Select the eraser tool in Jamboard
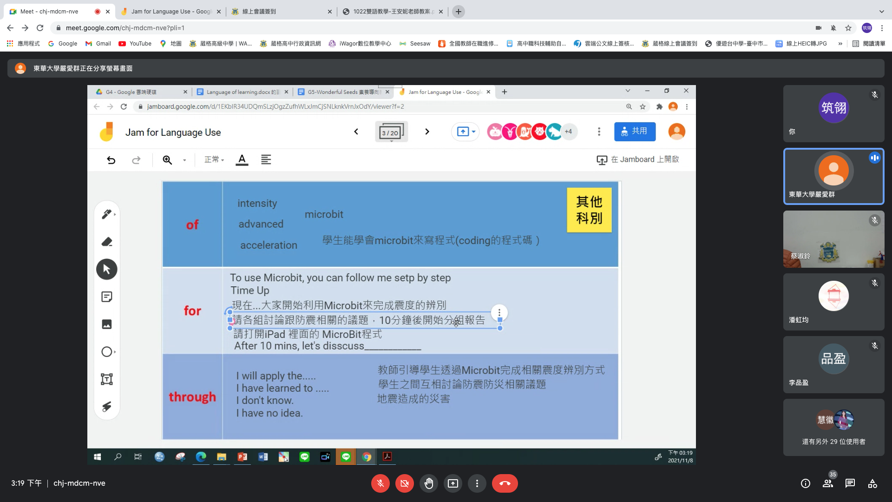 click(106, 242)
